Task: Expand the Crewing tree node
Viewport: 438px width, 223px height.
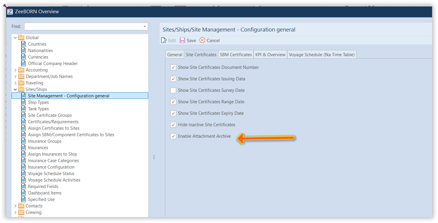Action: point(15,212)
